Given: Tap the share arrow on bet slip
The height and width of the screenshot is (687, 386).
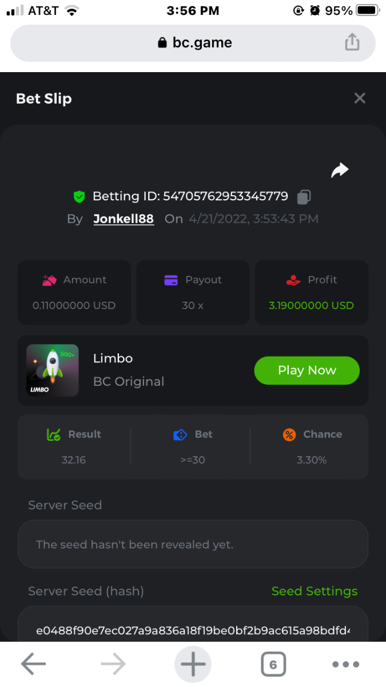Looking at the screenshot, I should tap(340, 170).
